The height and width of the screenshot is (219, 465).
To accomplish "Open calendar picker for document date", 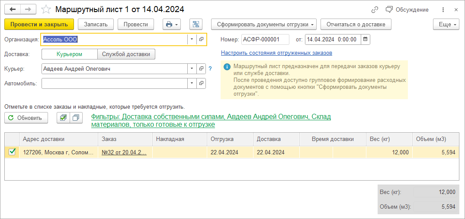I will (x=366, y=40).
